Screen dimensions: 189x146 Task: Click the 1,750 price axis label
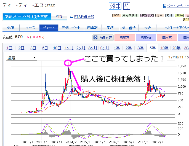(x=182, y=66)
